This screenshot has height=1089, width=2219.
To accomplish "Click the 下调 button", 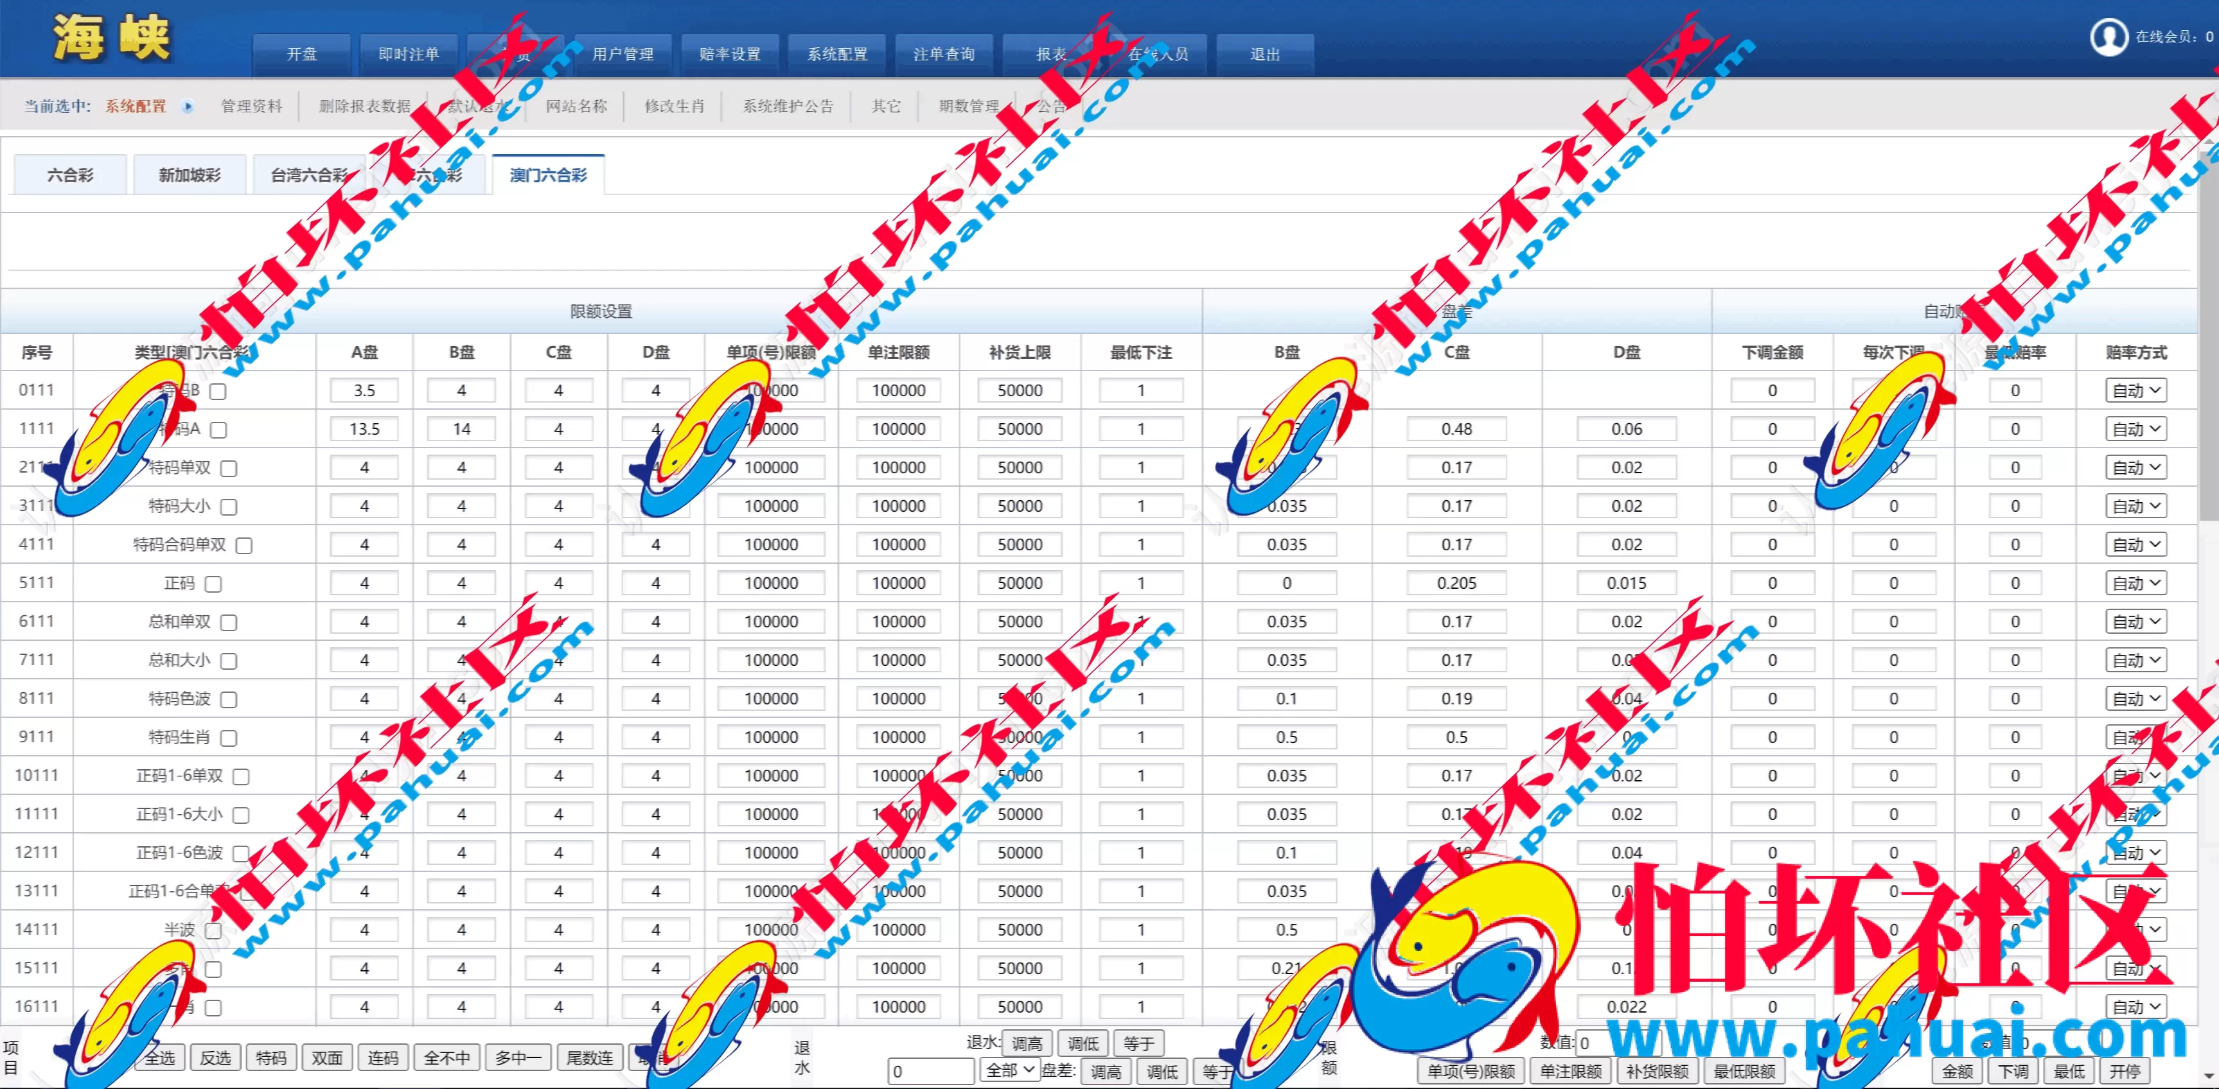I will click(2013, 1072).
